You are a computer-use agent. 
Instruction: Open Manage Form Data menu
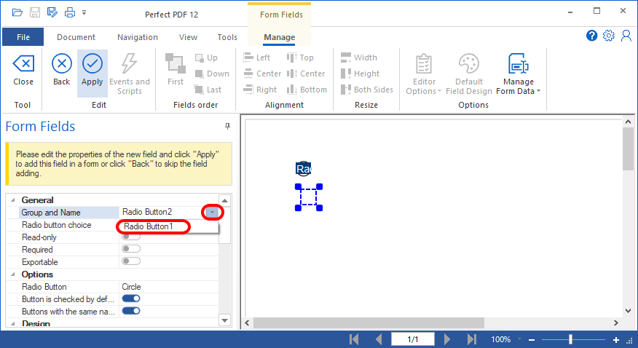(519, 74)
